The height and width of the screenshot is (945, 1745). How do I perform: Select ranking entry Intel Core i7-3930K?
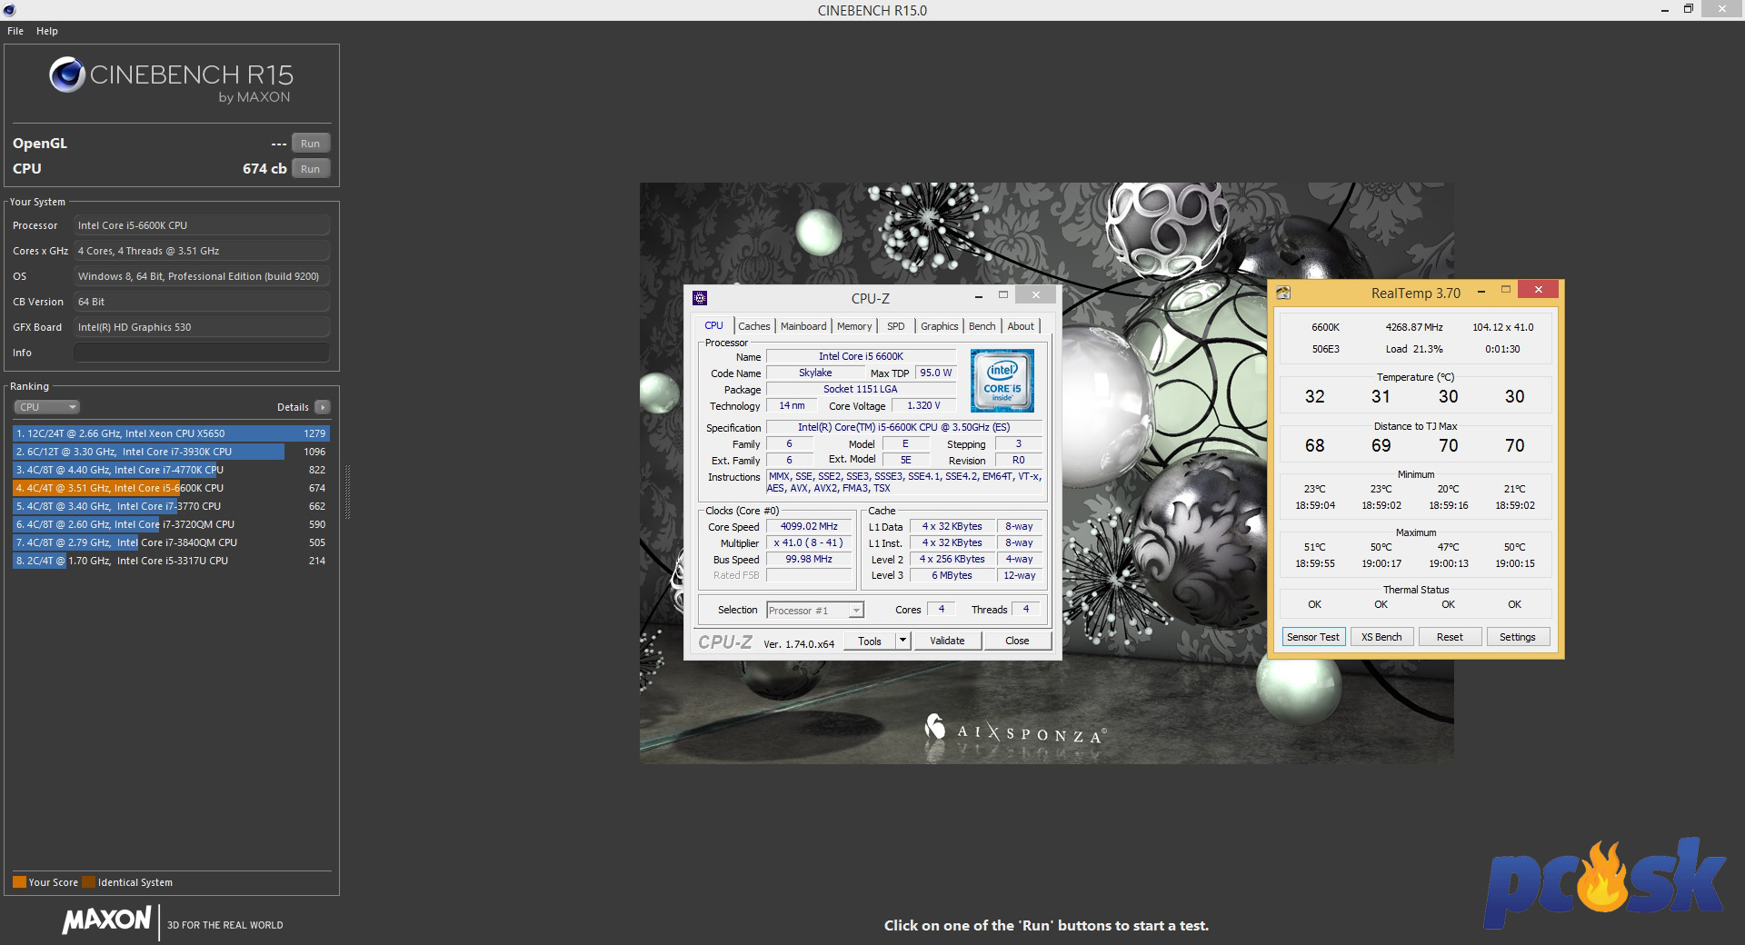tap(171, 452)
